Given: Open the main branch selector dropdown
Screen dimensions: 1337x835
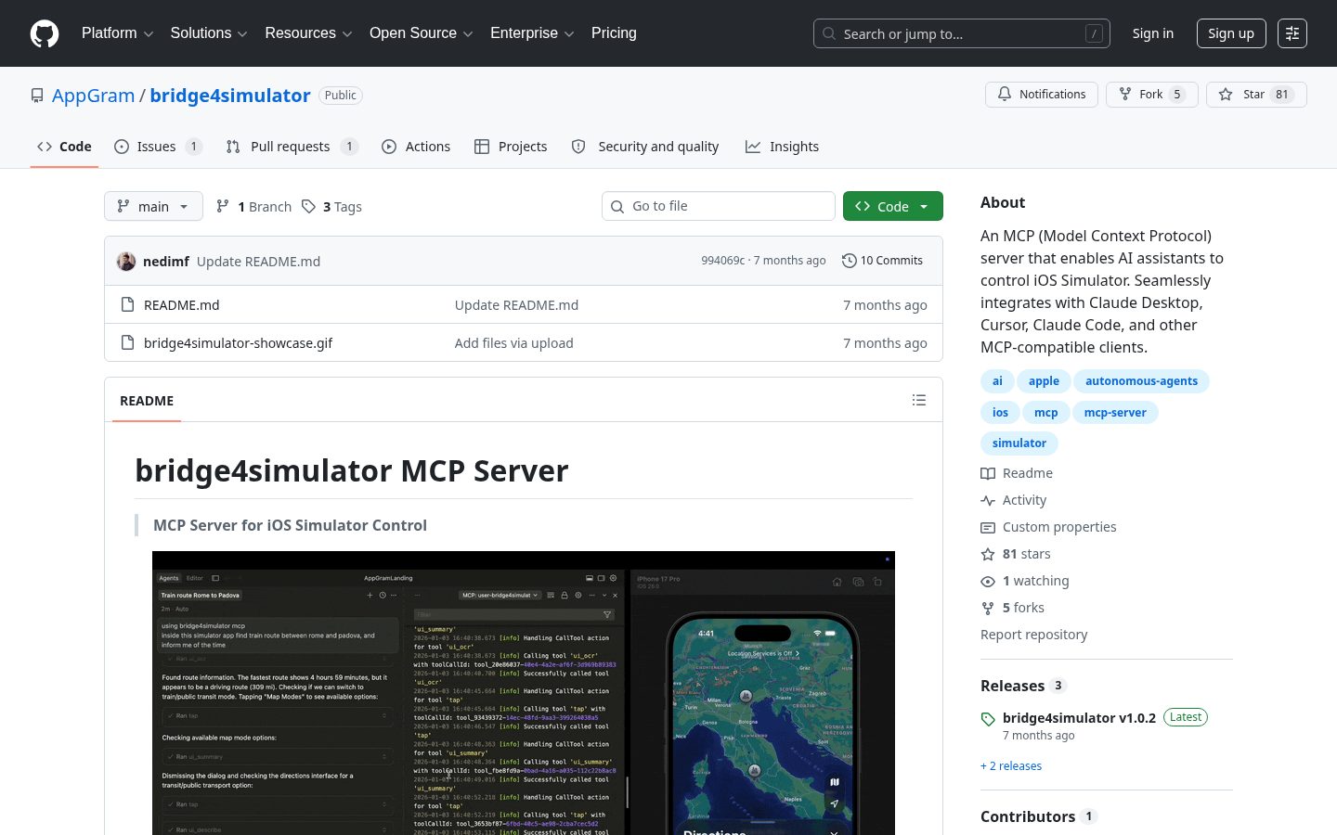Looking at the screenshot, I should tap(153, 206).
